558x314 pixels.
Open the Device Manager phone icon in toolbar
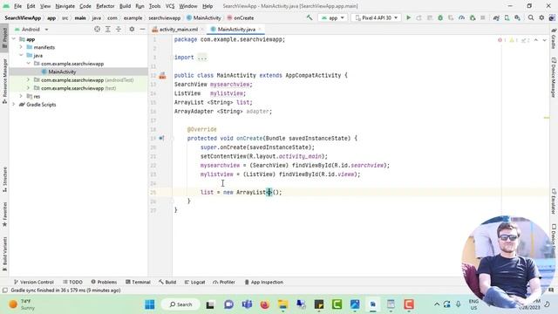pos(507,17)
